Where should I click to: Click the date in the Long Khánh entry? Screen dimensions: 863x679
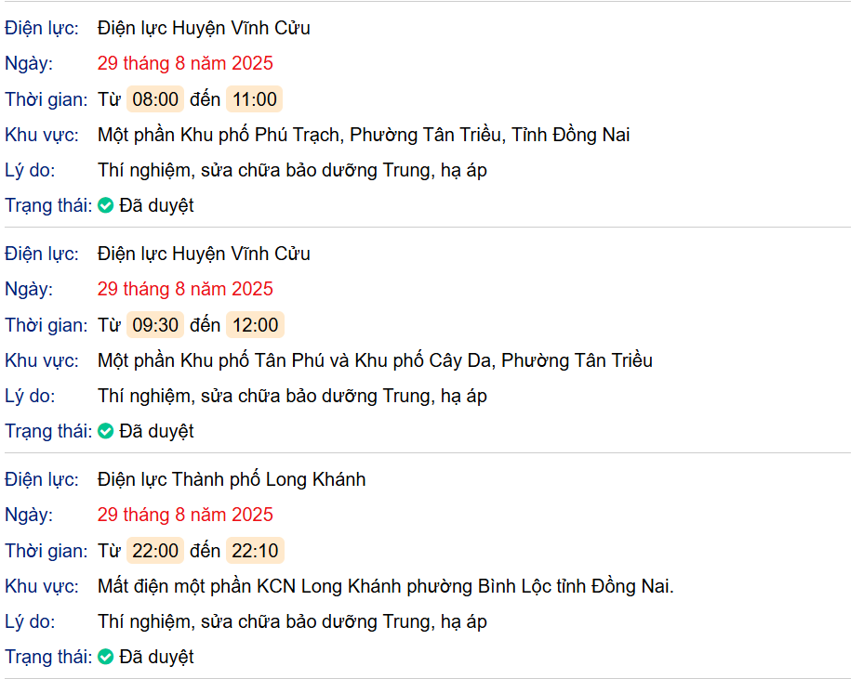point(185,515)
